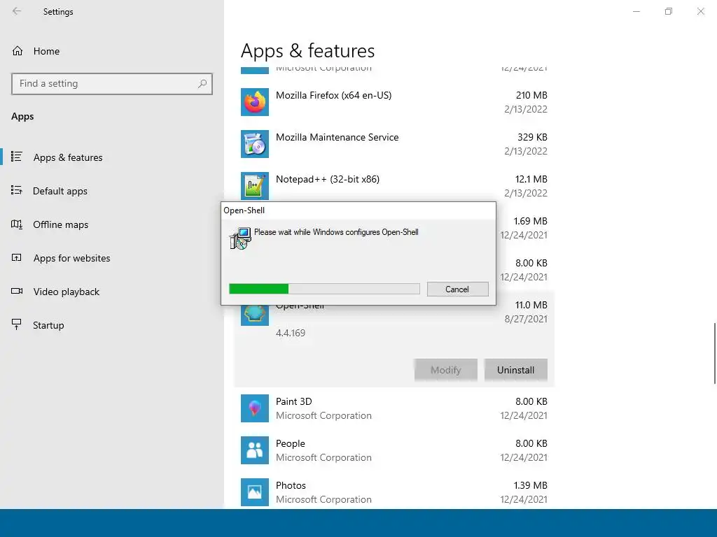The height and width of the screenshot is (537, 717).
Task: Open Apps for websites section
Action: [71, 258]
